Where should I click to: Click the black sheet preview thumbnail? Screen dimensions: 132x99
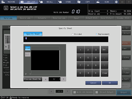(x=45, y=60)
